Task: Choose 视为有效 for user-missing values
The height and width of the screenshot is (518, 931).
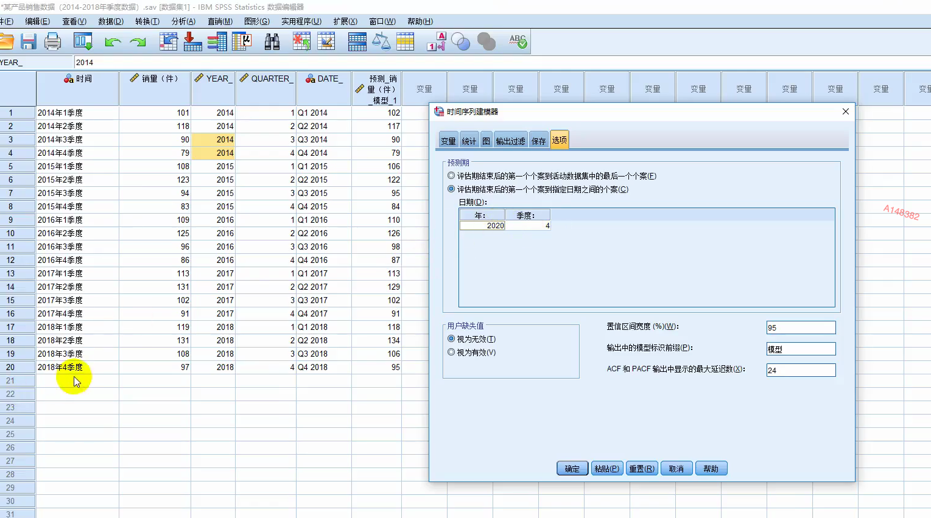Action: (451, 352)
